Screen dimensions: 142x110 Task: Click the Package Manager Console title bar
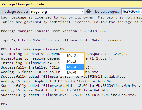pyautogui.click(x=71, y=4)
